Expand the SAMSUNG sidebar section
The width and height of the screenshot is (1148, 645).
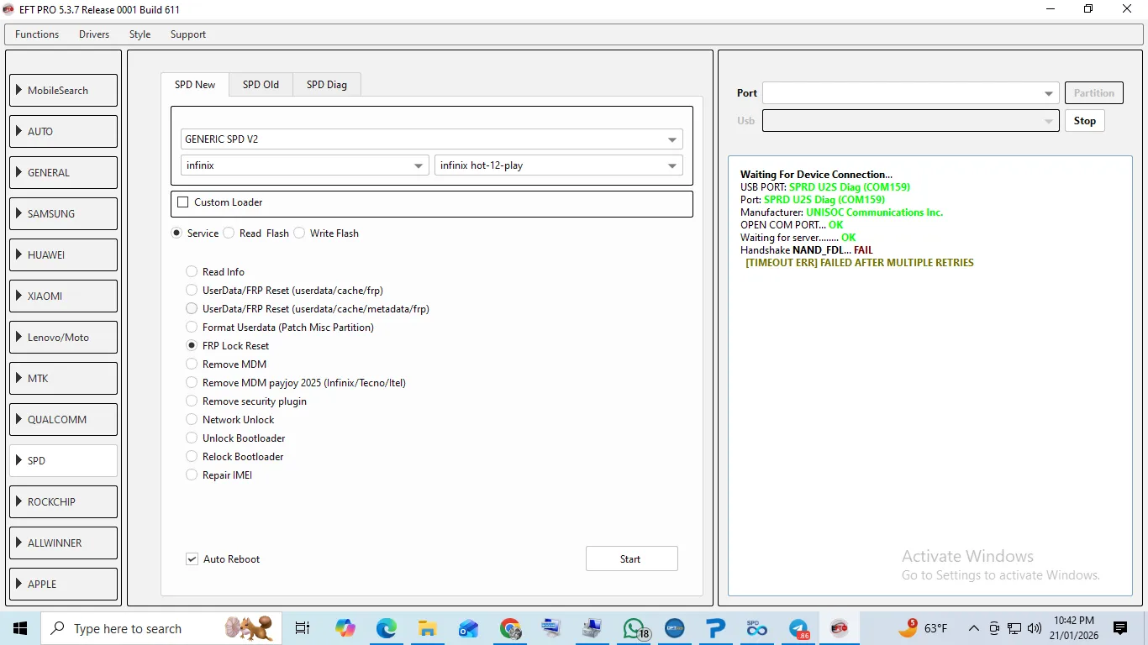pyautogui.click(x=63, y=214)
